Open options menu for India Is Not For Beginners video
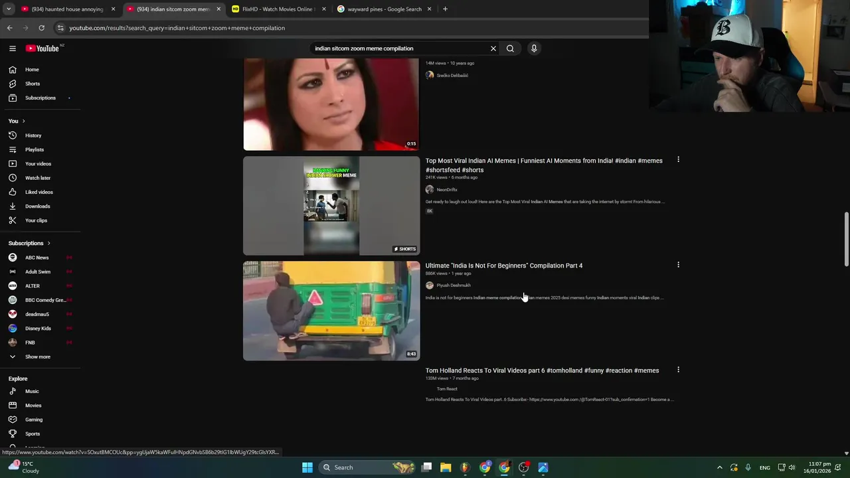 678,265
